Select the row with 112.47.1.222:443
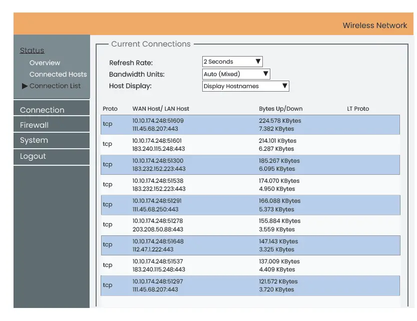This screenshot has width=417, height=321. point(250,245)
